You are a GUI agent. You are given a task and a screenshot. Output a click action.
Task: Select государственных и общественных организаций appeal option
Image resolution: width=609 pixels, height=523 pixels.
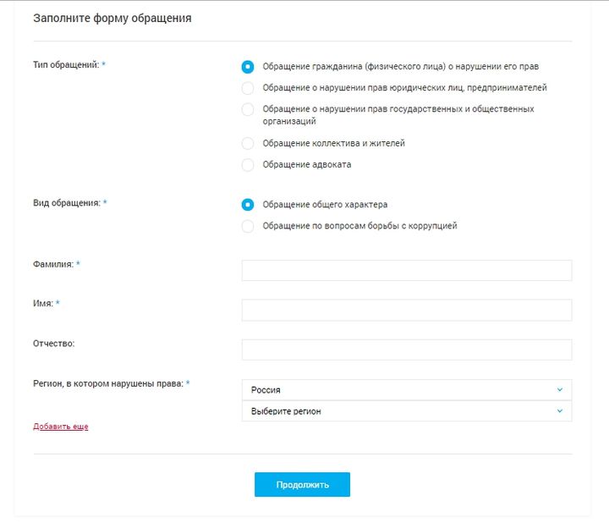pyautogui.click(x=248, y=109)
